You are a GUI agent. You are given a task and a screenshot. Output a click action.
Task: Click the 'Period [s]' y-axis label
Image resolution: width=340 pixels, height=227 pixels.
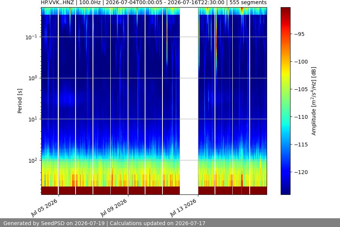(20, 101)
